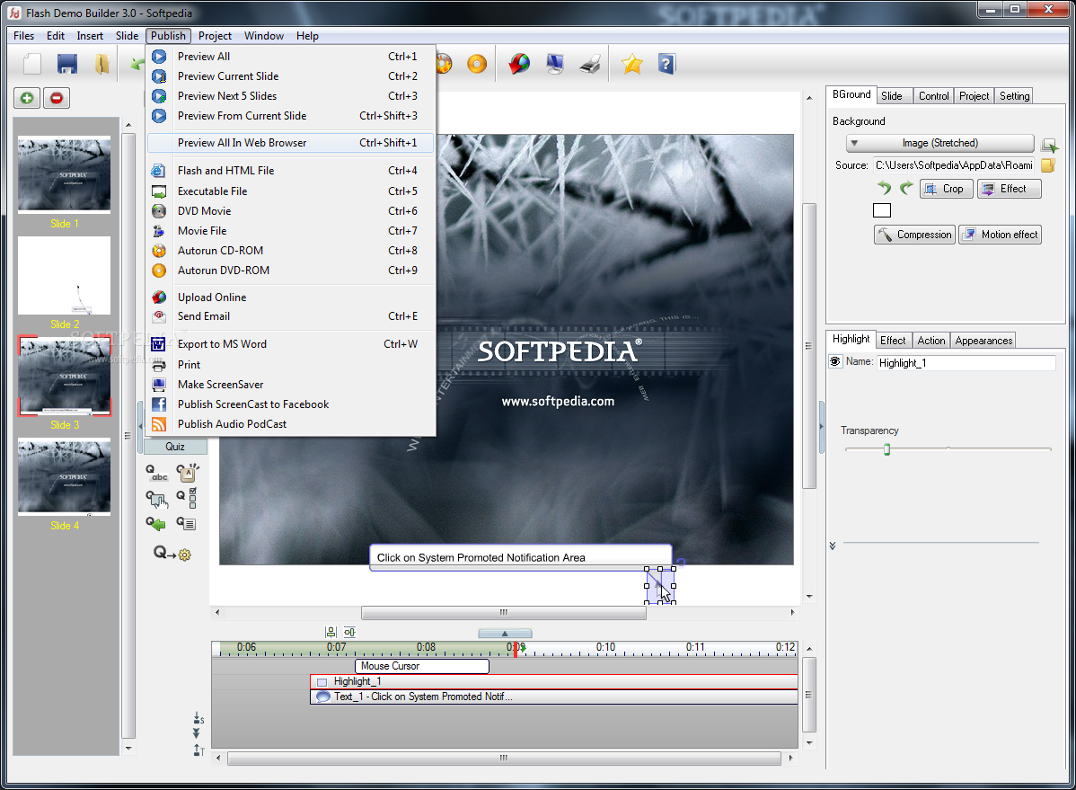Open the Project menu
Viewport: 1076px width, 790px height.
[215, 36]
